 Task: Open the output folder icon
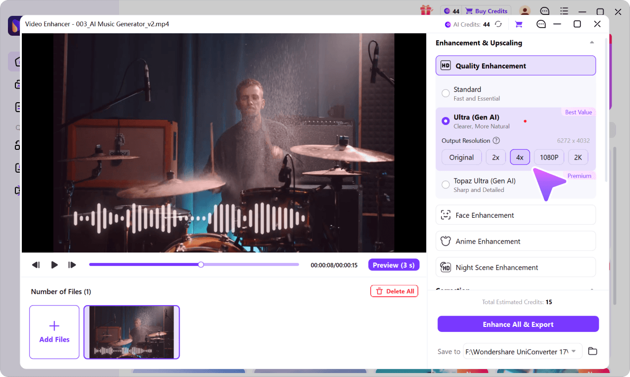592,351
